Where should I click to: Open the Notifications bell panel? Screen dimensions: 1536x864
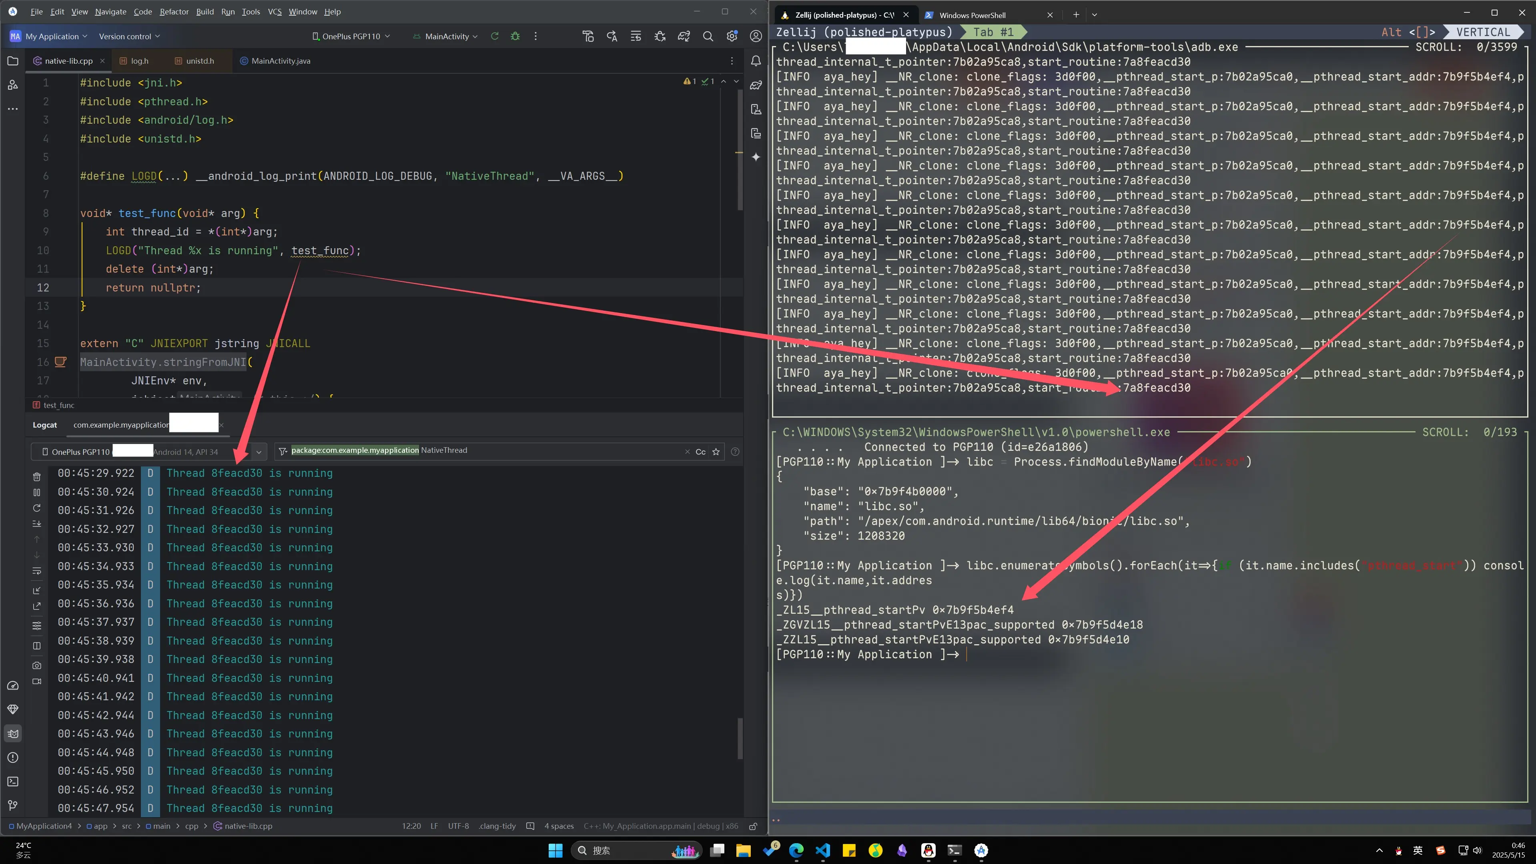756,61
